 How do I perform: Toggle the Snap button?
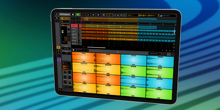point(78,22)
